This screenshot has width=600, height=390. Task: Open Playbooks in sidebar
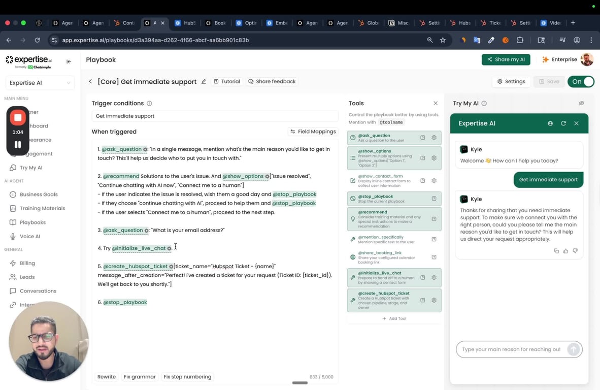click(32, 222)
